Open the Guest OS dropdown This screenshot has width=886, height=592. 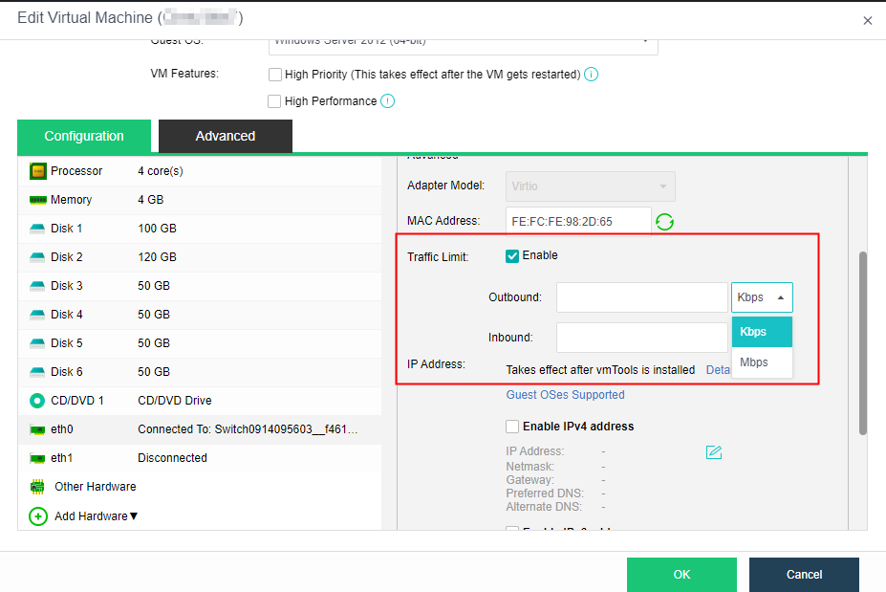pyautogui.click(x=647, y=40)
